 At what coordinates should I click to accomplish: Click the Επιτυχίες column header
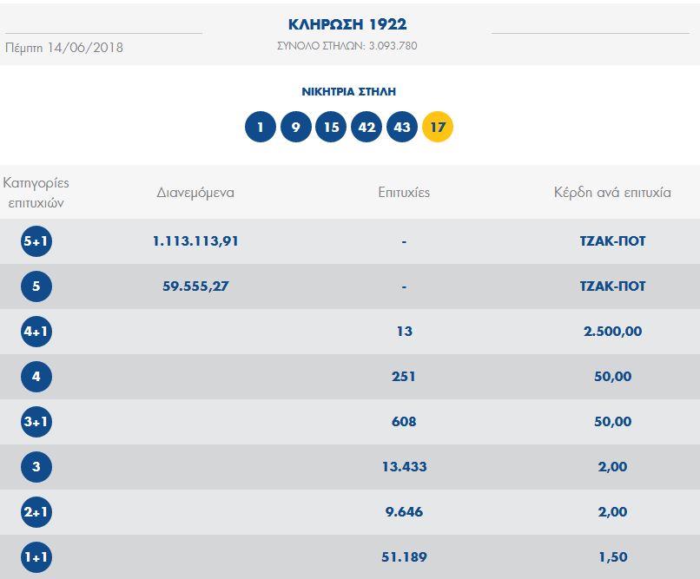(404, 193)
